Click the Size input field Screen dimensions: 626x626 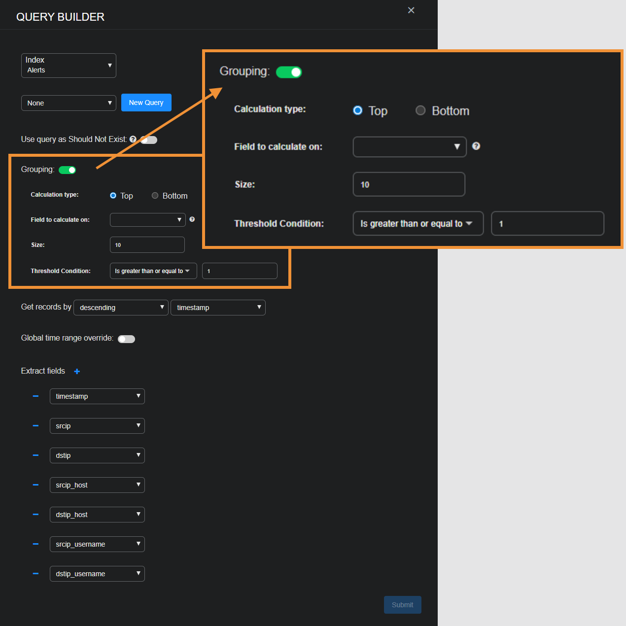(147, 244)
